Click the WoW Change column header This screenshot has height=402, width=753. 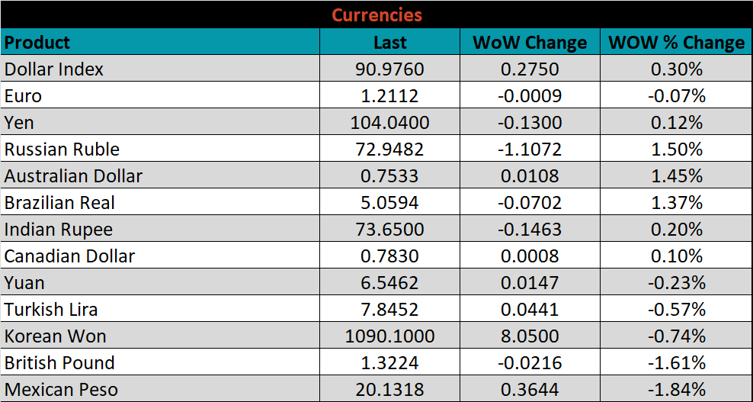click(x=530, y=43)
